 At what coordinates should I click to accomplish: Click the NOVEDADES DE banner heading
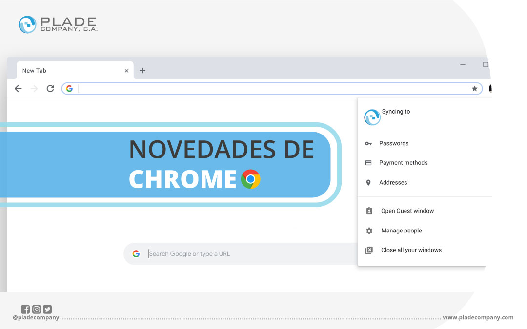click(222, 150)
